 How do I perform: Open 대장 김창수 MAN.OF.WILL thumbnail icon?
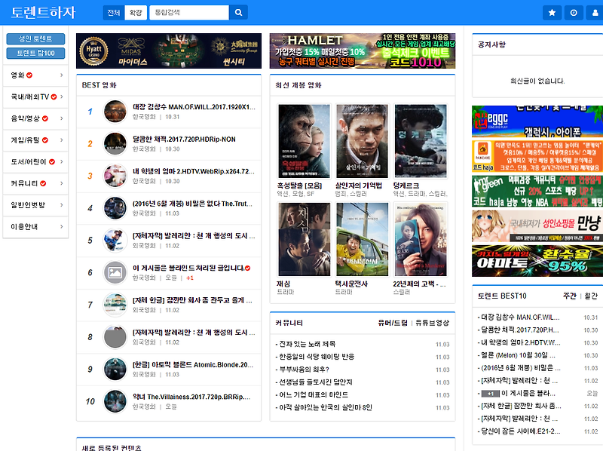pos(115,112)
